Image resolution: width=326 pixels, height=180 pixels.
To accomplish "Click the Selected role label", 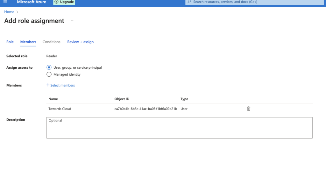I will (17, 56).
